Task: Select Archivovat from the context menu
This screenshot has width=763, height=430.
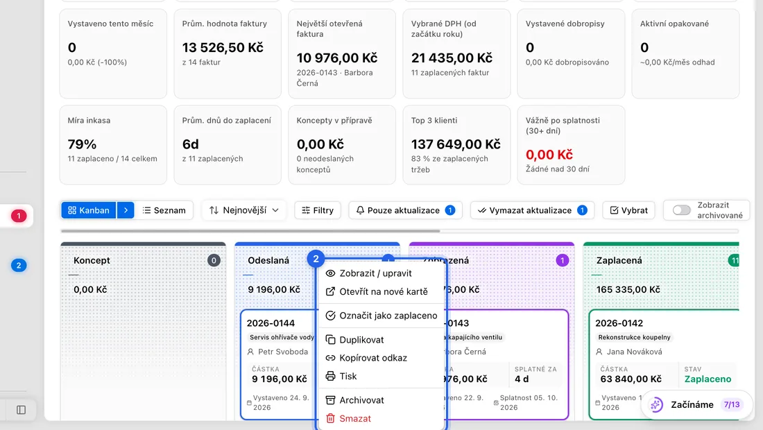Action: point(381,400)
